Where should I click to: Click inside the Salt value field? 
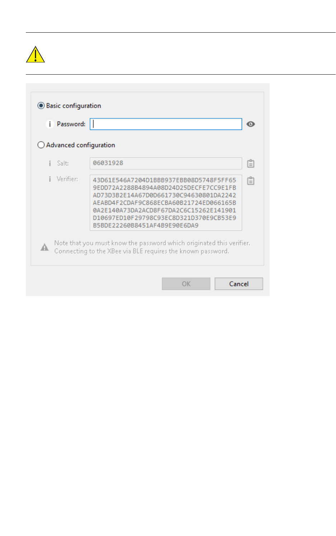pyautogui.click(x=166, y=163)
